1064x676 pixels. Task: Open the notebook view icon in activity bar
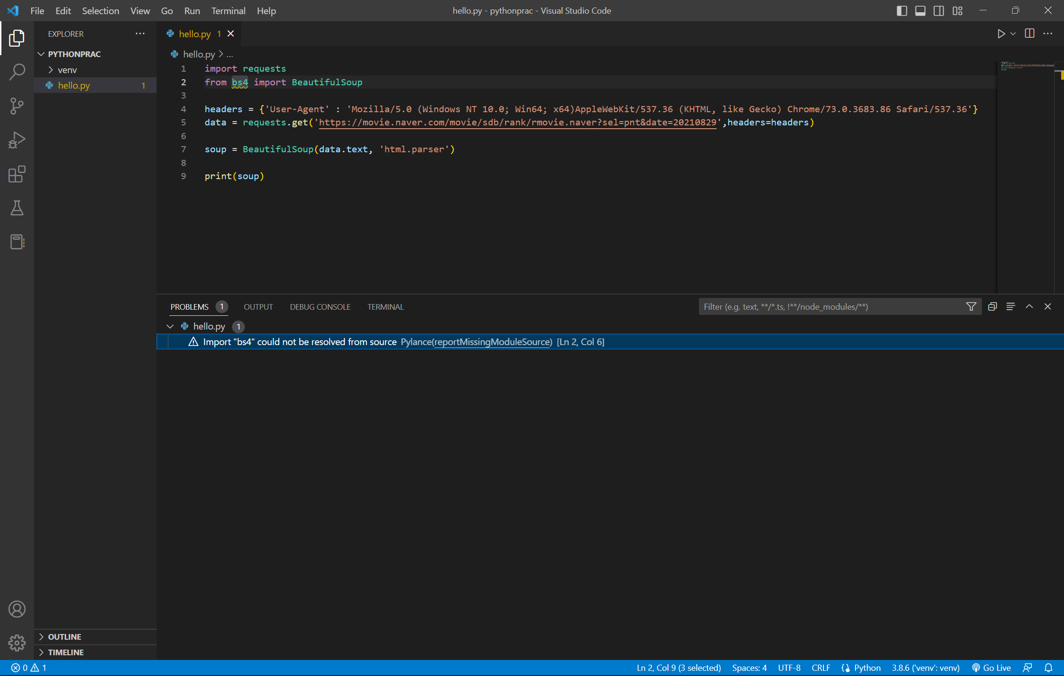coord(17,242)
